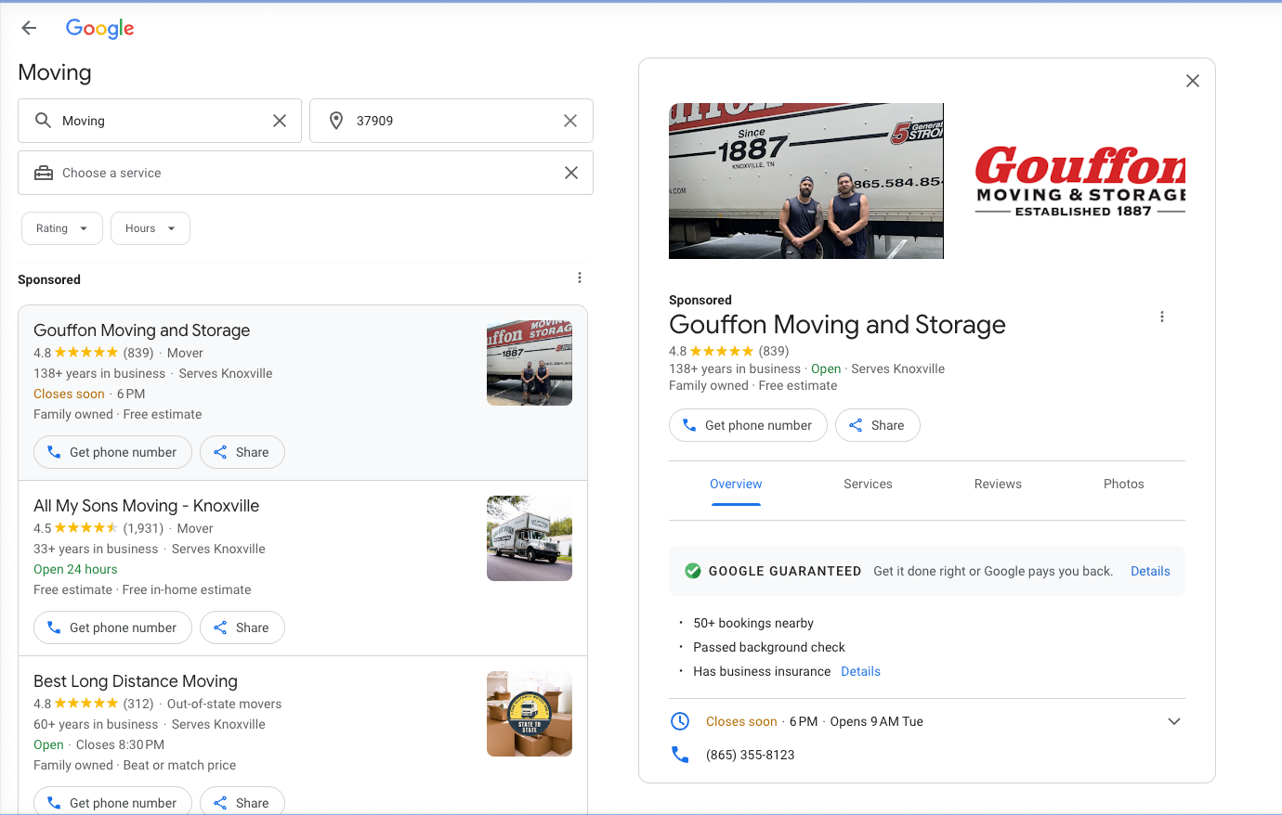Go back with the left arrow icon
Image resolution: width=1282 pixels, height=815 pixels.
[x=29, y=28]
